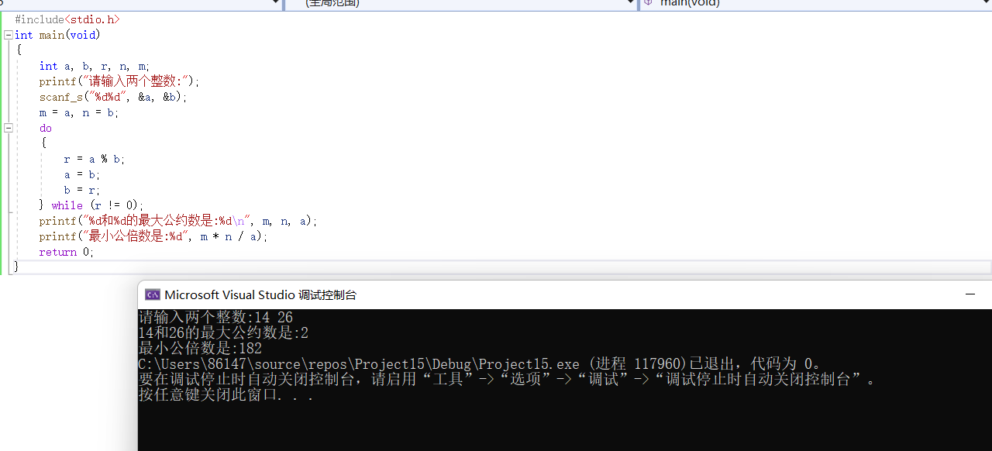Click console line '请输入两个整数:14 26'
This screenshot has width=992, height=451.
click(x=215, y=317)
